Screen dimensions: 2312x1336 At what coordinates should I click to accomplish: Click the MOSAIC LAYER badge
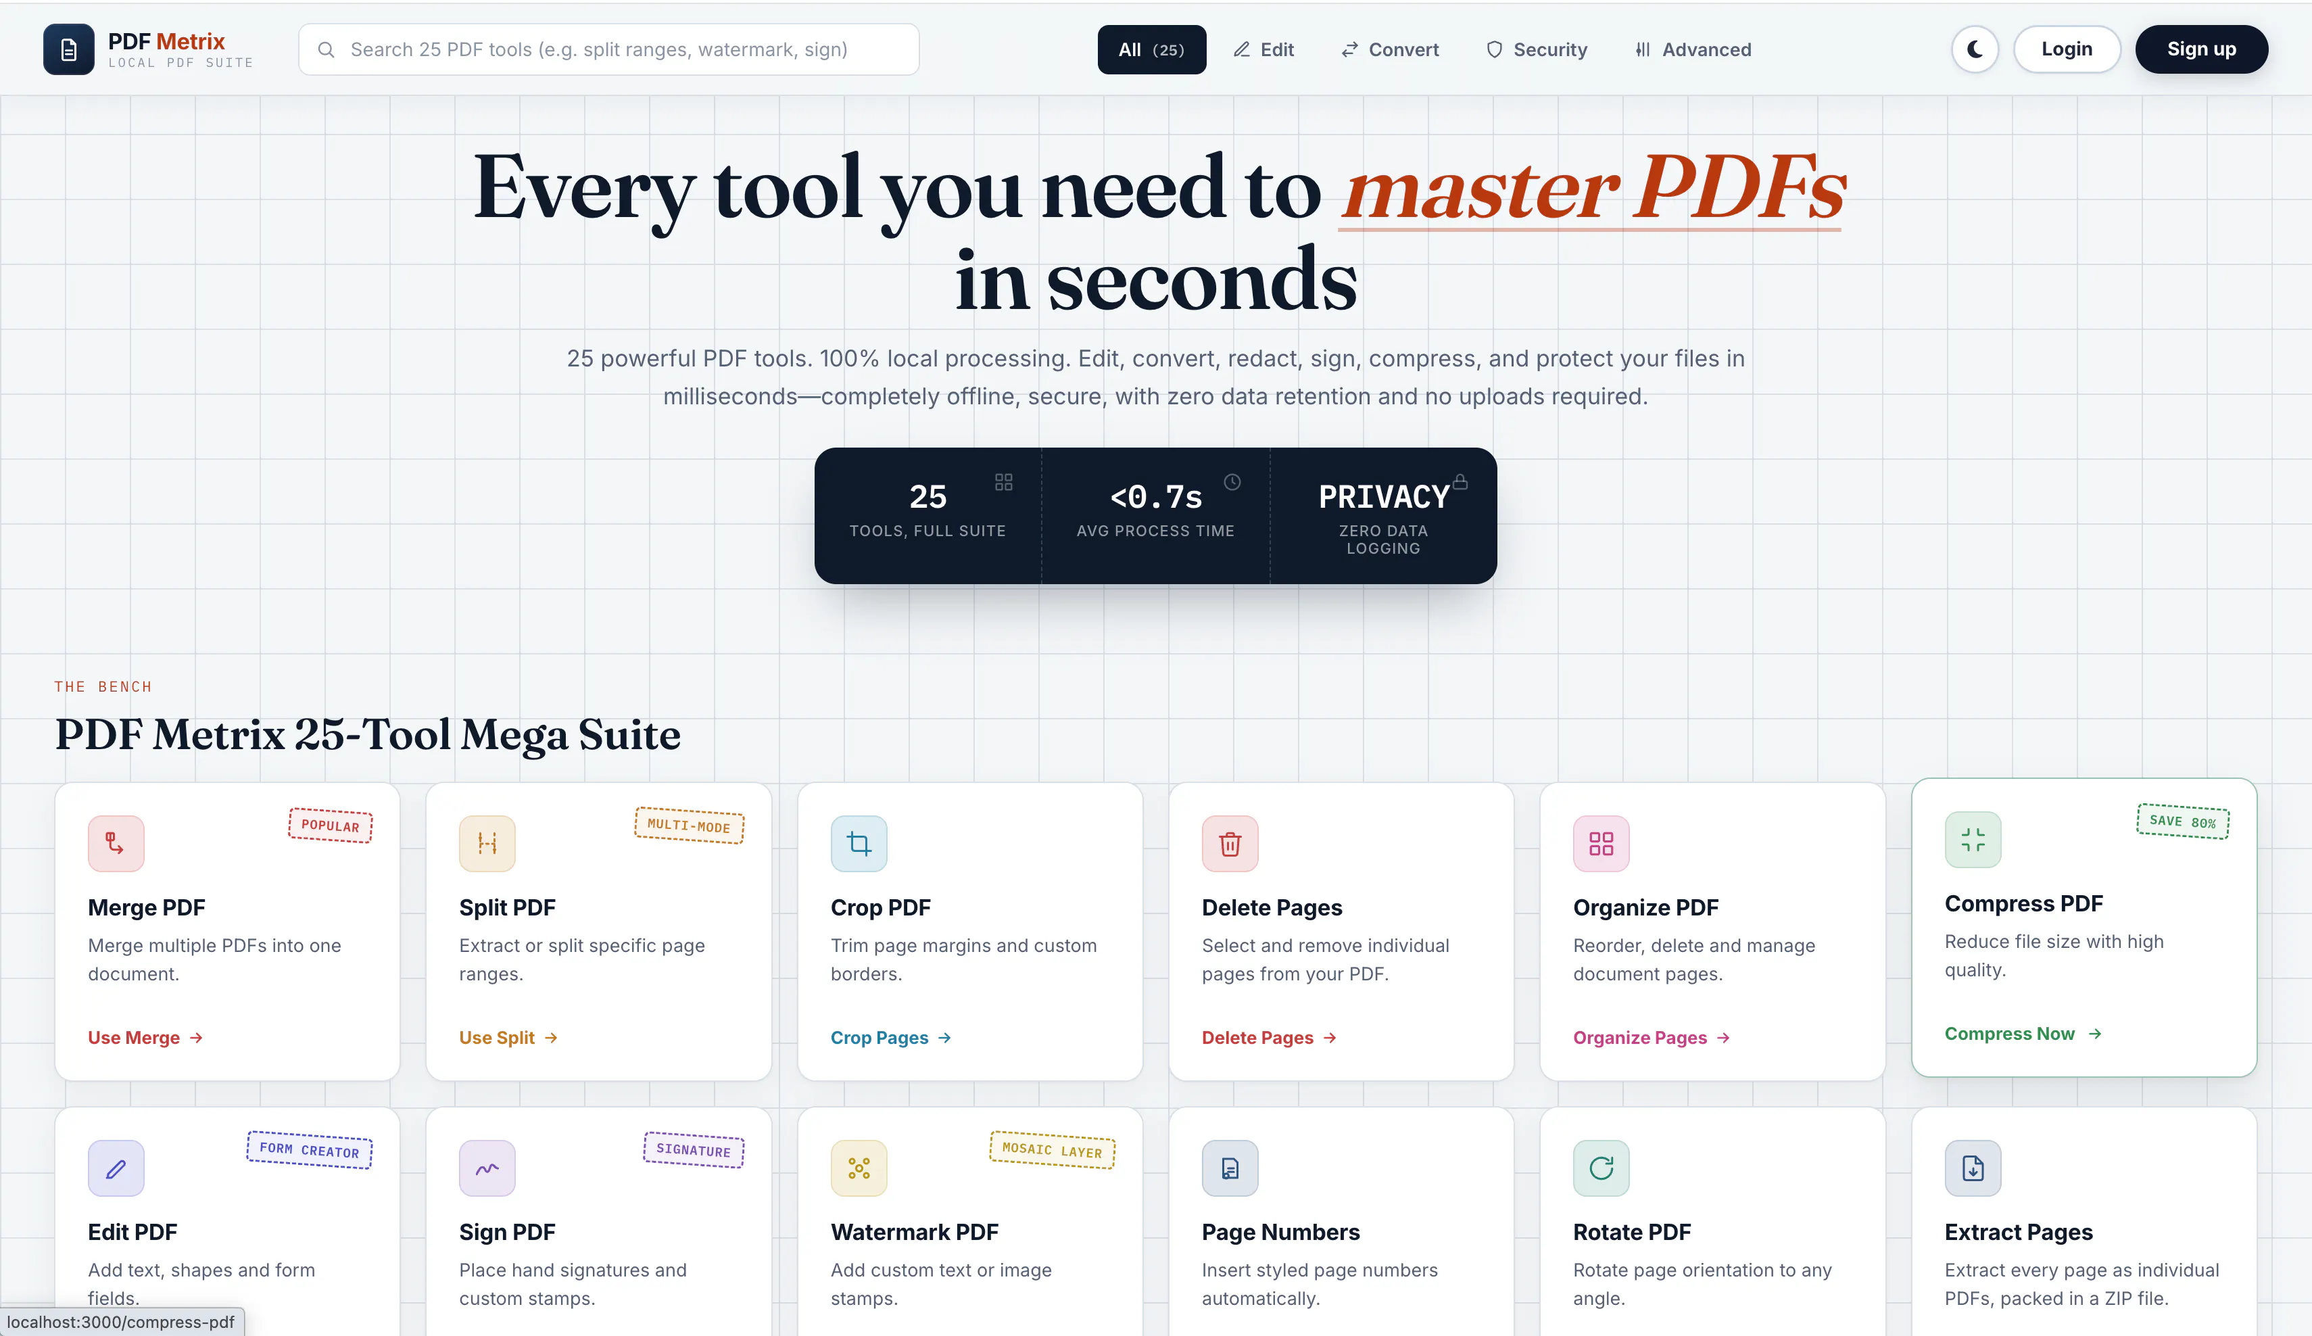pos(1053,1149)
